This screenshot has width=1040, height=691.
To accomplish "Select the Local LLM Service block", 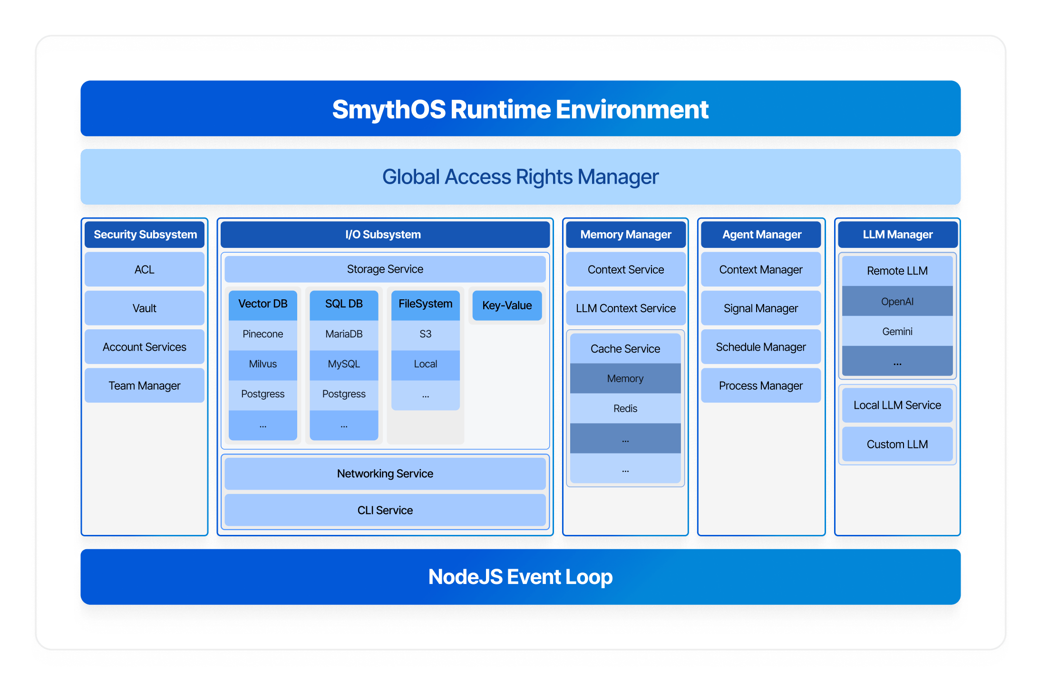I will pyautogui.click(x=897, y=405).
